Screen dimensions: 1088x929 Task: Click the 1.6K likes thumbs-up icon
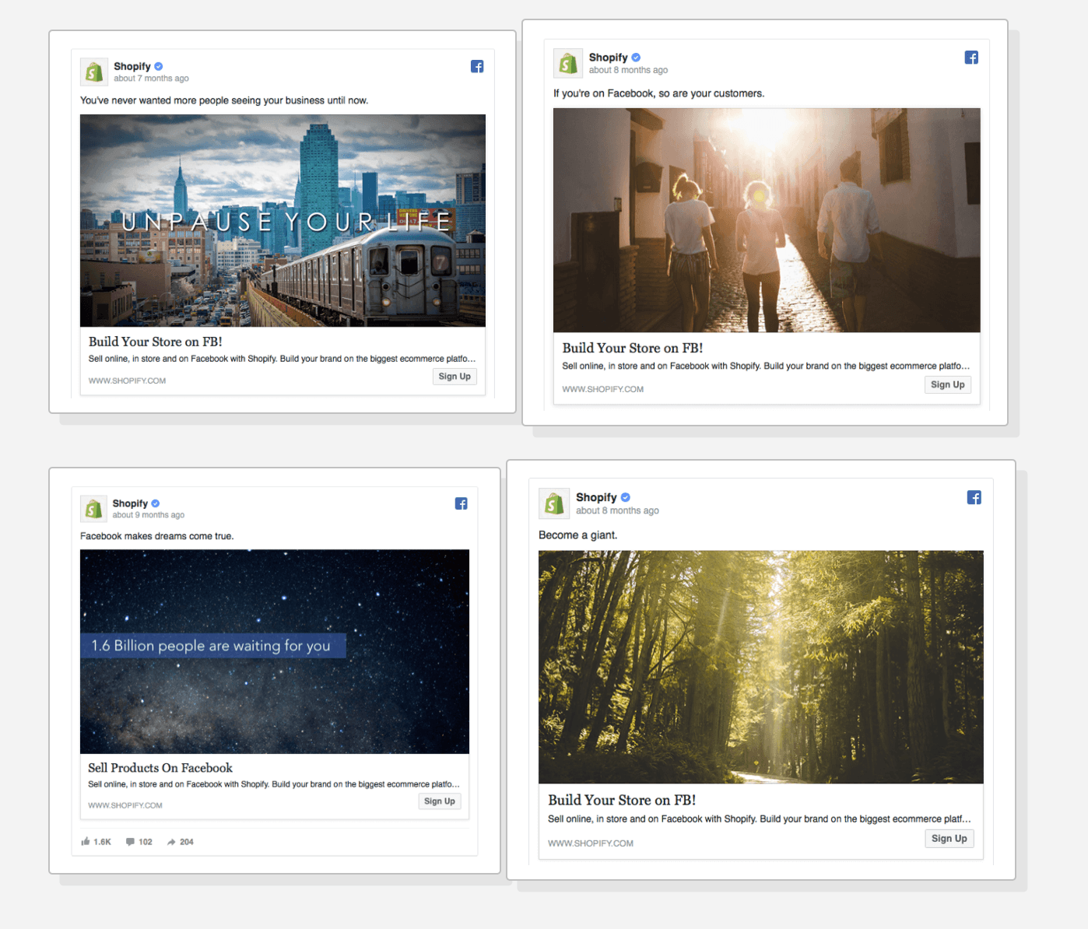point(86,842)
